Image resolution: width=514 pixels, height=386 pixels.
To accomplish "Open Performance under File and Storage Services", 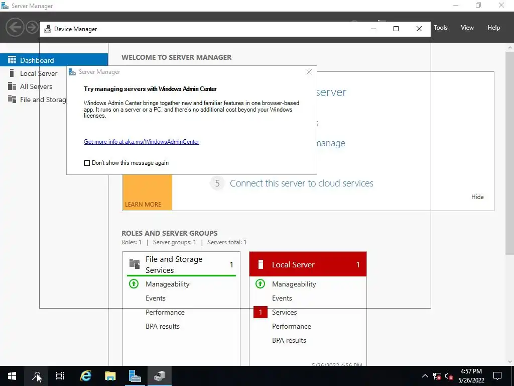I will tap(165, 313).
